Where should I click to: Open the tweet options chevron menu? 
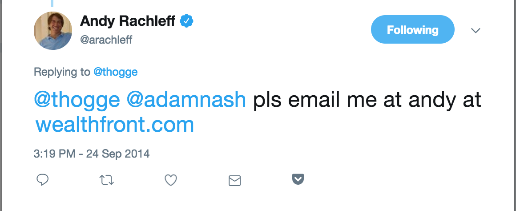(476, 31)
